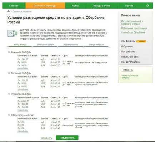This screenshot has width=155, height=142.
Task: Expand Мои финансы in personal menu
Action: (128, 41)
